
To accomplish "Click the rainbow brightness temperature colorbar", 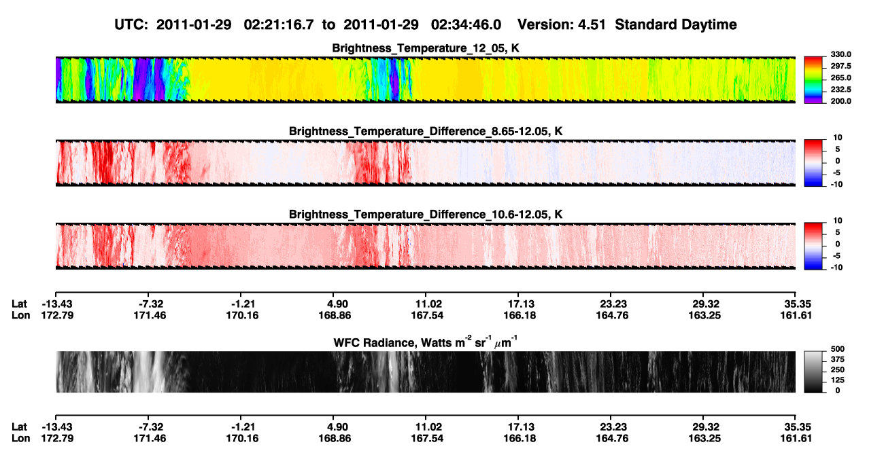I will (x=813, y=79).
